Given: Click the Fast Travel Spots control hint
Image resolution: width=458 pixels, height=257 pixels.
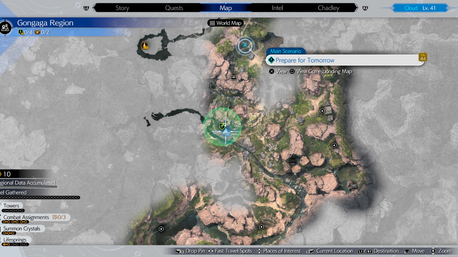Looking at the screenshot, I should (230, 251).
